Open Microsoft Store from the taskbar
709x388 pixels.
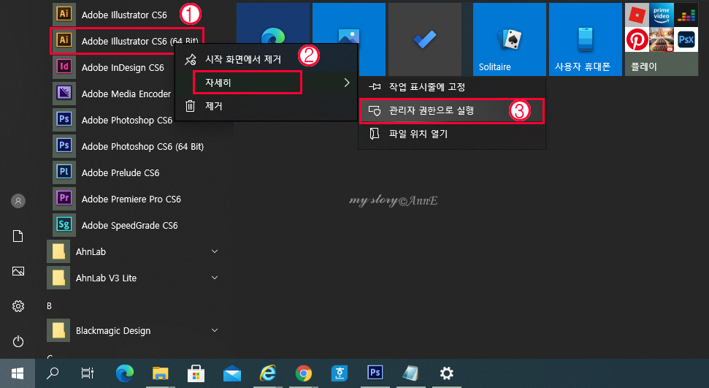(x=196, y=373)
